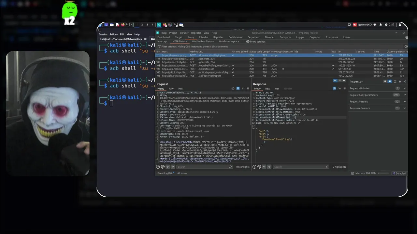
Task: Switch to the Decoder tab
Action: tap(269, 37)
